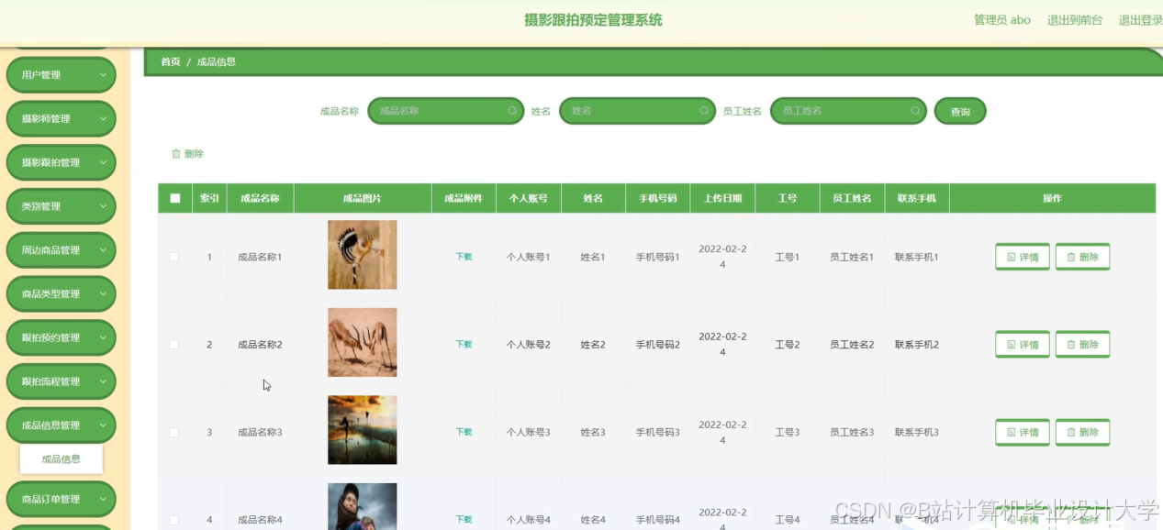1163x530 pixels.
Task: Click the 成品信息 breadcrumb text
Action: (x=217, y=61)
